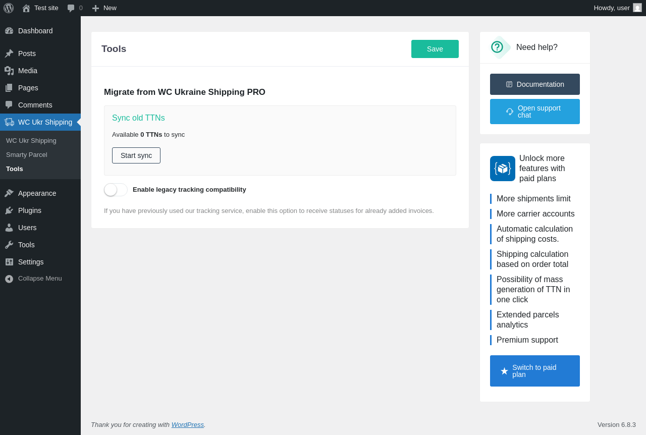Click the Media icon in sidebar
Screen dimensions: 646x435
(9, 71)
